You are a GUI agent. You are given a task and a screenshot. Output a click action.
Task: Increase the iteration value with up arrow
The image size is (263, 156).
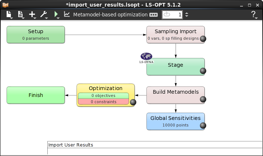tap(187, 13)
